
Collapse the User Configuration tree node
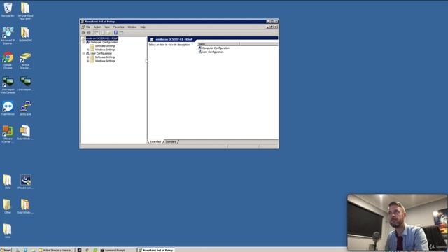[84, 53]
